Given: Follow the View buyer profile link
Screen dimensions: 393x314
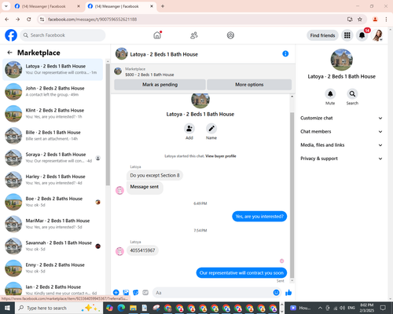Looking at the screenshot, I should click(221, 156).
